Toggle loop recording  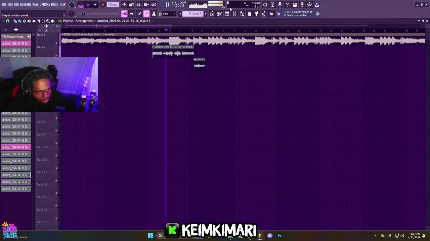(154, 5)
